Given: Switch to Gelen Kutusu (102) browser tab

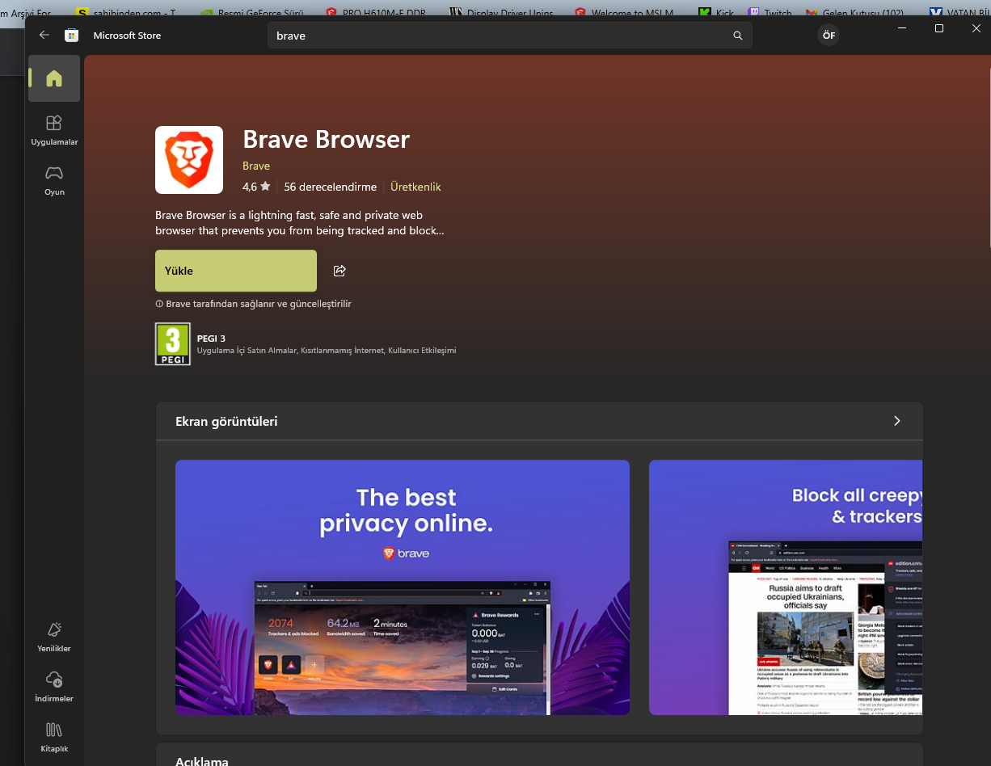Looking at the screenshot, I should 855,13.
